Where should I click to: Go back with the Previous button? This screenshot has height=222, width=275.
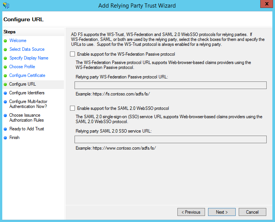tap(191, 212)
